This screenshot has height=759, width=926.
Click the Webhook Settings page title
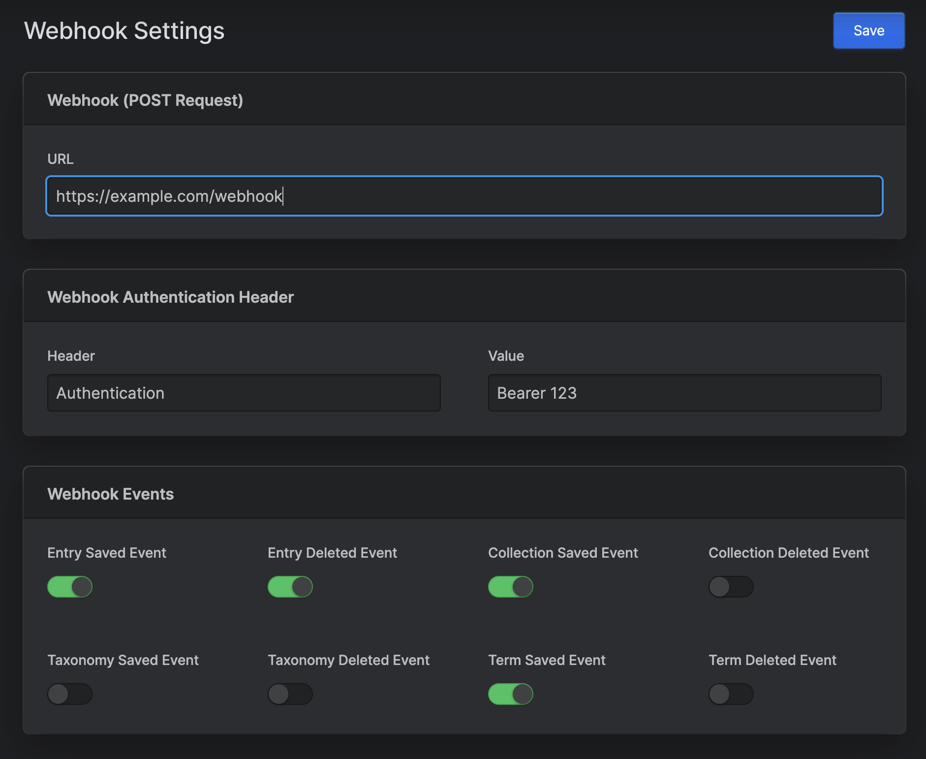[x=124, y=31]
